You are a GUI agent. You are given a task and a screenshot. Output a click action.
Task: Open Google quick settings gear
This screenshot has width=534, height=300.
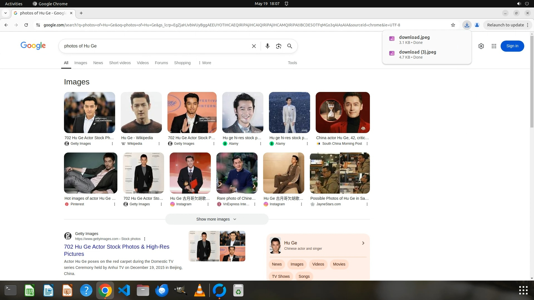[481, 46]
